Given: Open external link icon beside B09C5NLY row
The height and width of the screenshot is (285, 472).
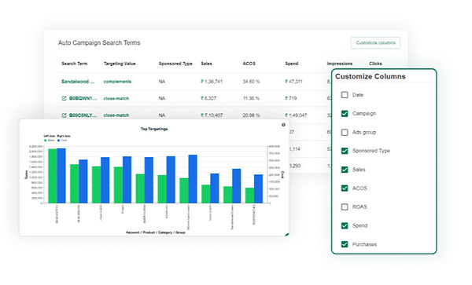Looking at the screenshot, I should [64, 115].
